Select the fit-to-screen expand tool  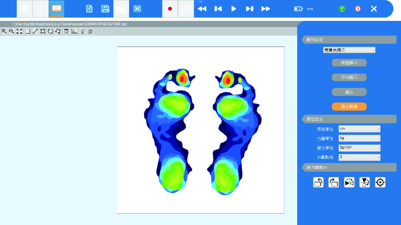(19, 31)
